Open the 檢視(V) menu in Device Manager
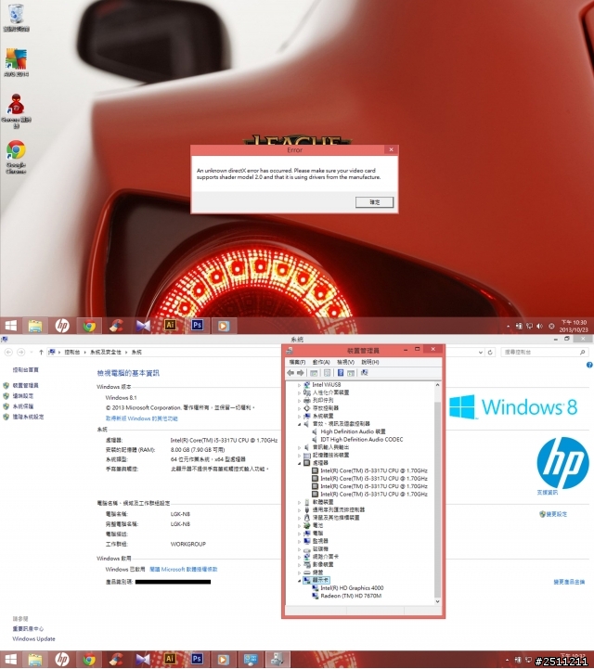Viewport: 594px width, 669px height. point(345,362)
